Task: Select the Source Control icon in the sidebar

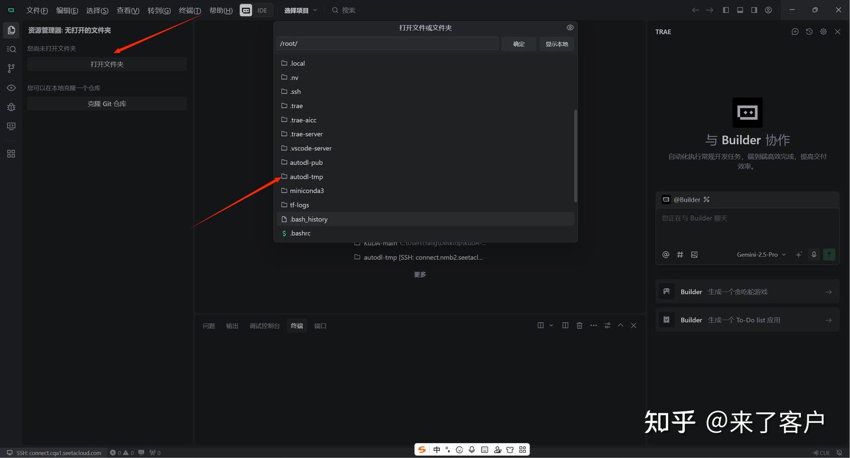Action: tap(11, 68)
